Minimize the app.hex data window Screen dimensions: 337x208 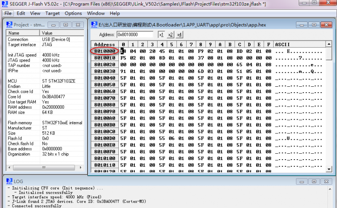tap(302, 25)
